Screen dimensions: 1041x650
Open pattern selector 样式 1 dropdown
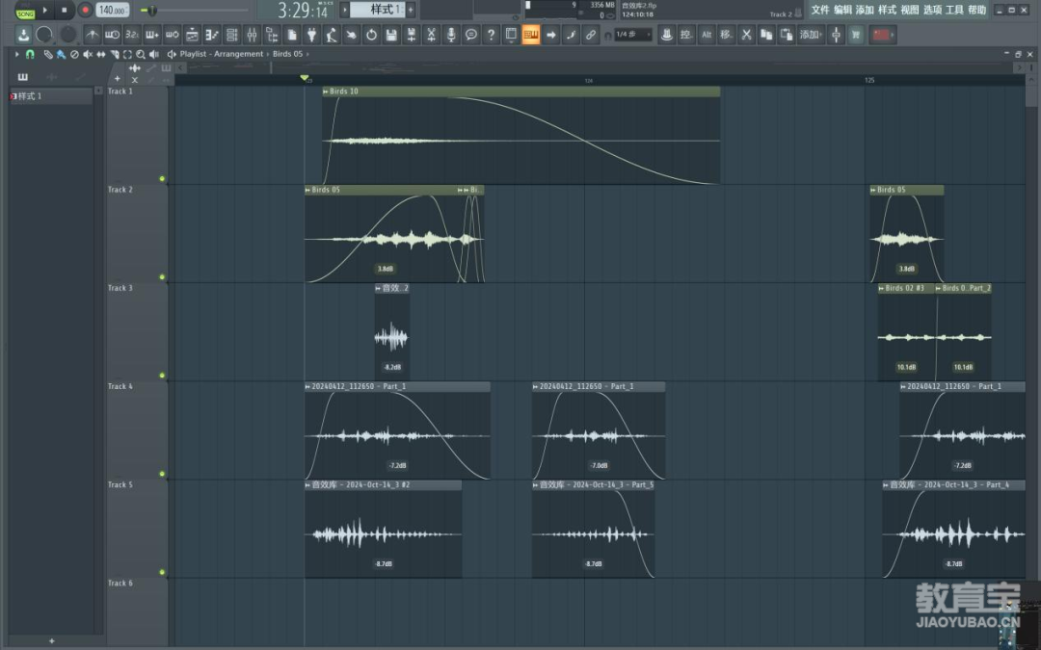coord(377,10)
